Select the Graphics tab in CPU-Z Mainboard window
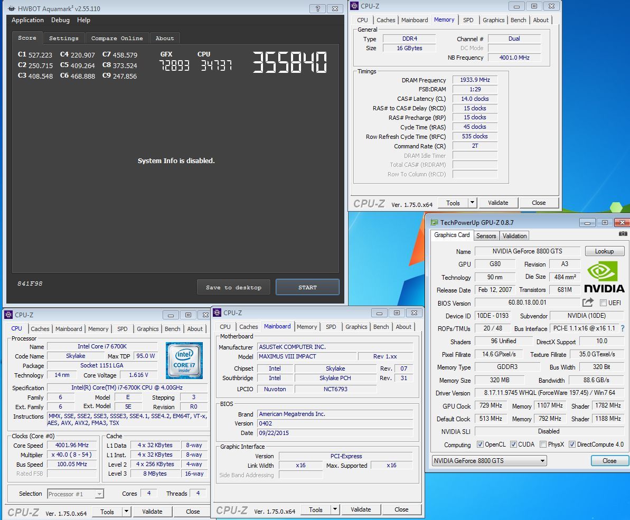This screenshot has width=630, height=520. click(356, 327)
